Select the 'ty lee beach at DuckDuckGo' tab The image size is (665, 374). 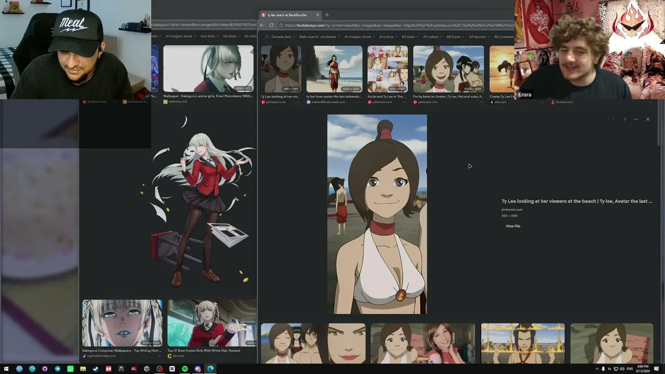[290, 15]
